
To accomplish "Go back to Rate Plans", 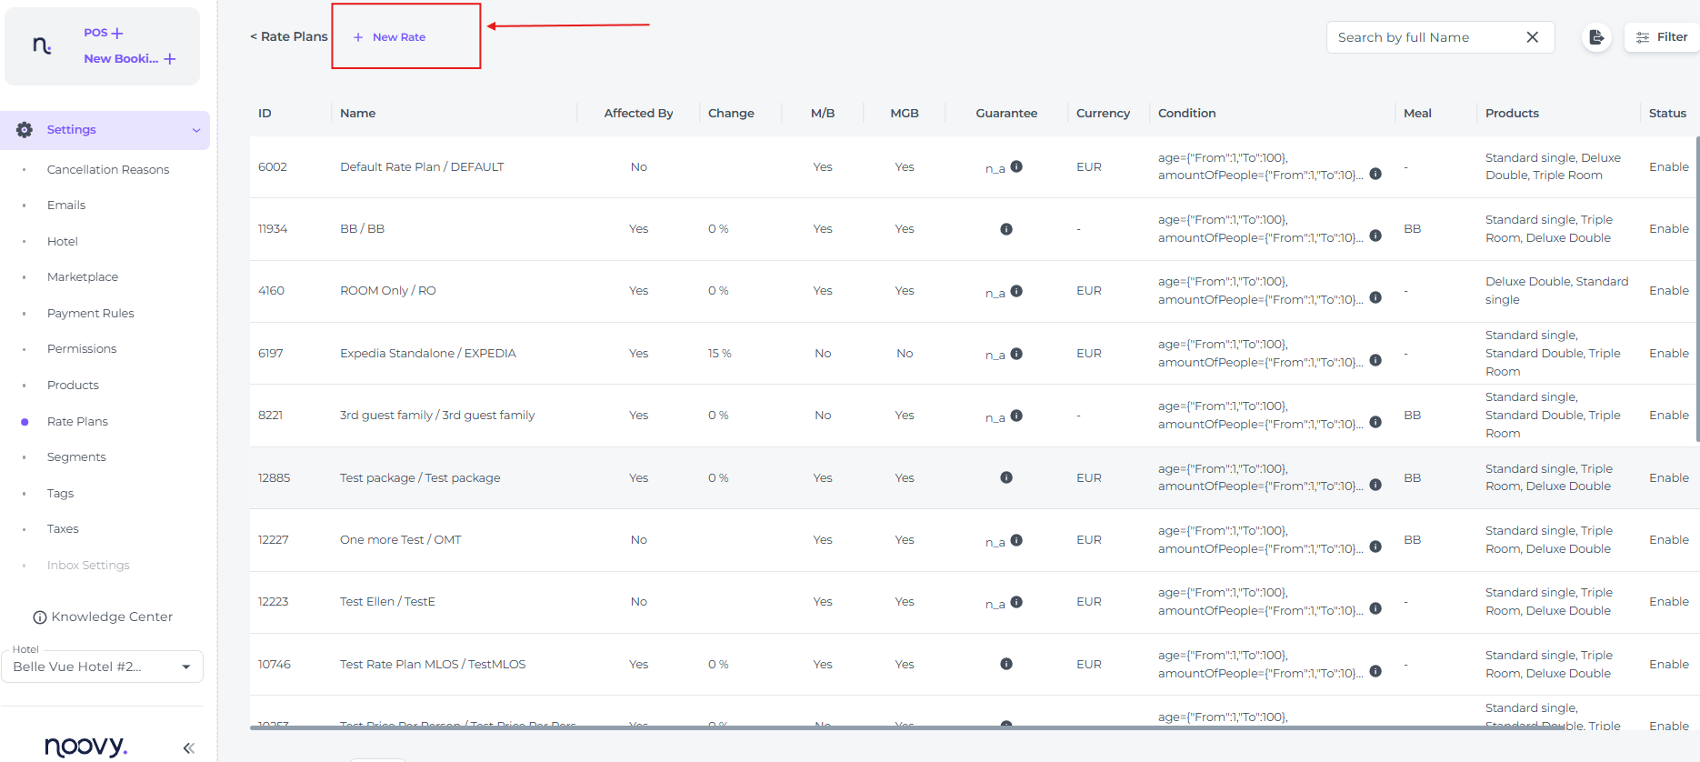I will click(288, 36).
